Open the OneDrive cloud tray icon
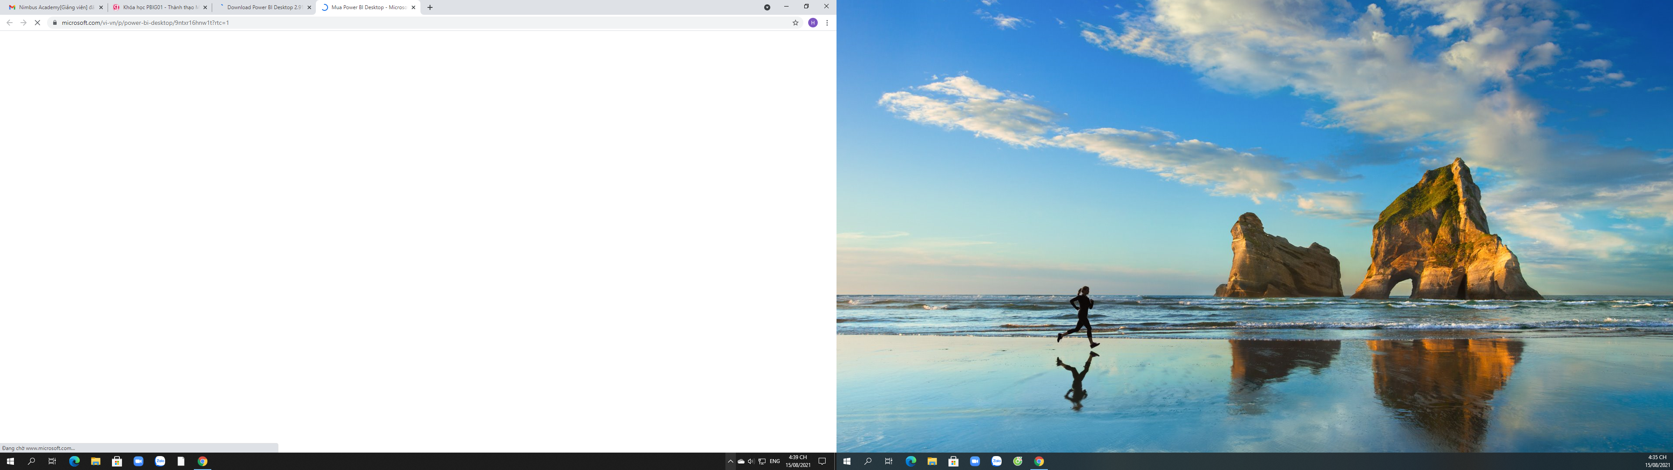The width and height of the screenshot is (1673, 470). tap(741, 462)
